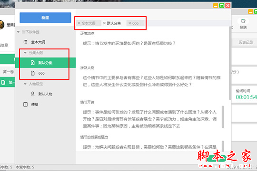Switch to the 666 tab
The height and width of the screenshot is (171, 257).
[x=135, y=23]
